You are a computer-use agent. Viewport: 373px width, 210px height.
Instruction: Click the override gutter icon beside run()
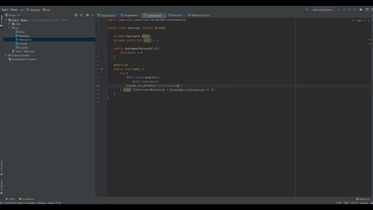point(101,69)
